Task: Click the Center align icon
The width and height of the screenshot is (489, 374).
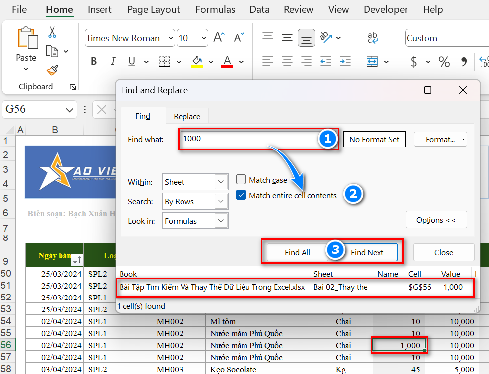Action: click(287, 62)
